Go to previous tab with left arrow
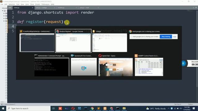 pyautogui.click(x=9, y=8)
